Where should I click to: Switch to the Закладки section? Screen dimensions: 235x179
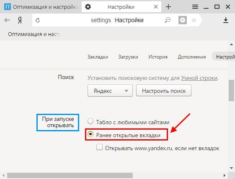pos(98,57)
